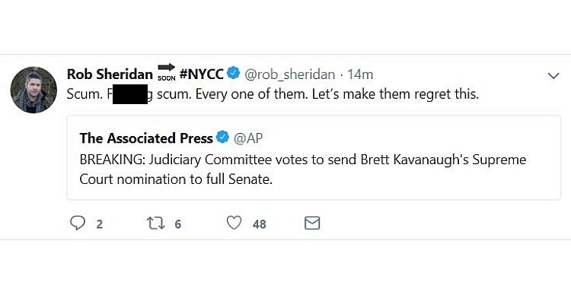Like the tweet with the heart icon

click(234, 223)
